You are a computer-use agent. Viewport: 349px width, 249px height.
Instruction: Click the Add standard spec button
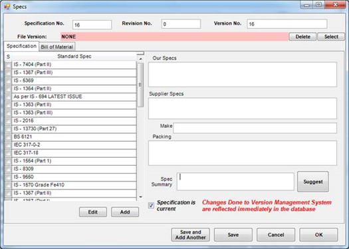pyautogui.click(x=125, y=212)
